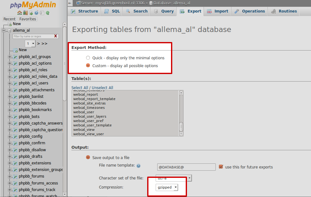This screenshot has width=311, height=197.
Task: Open the query window icon
Action: point(31,13)
